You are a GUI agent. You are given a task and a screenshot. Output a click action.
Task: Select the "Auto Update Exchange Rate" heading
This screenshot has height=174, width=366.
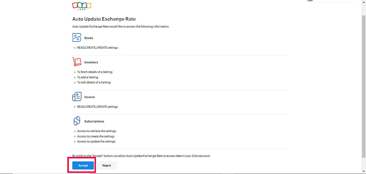click(104, 19)
